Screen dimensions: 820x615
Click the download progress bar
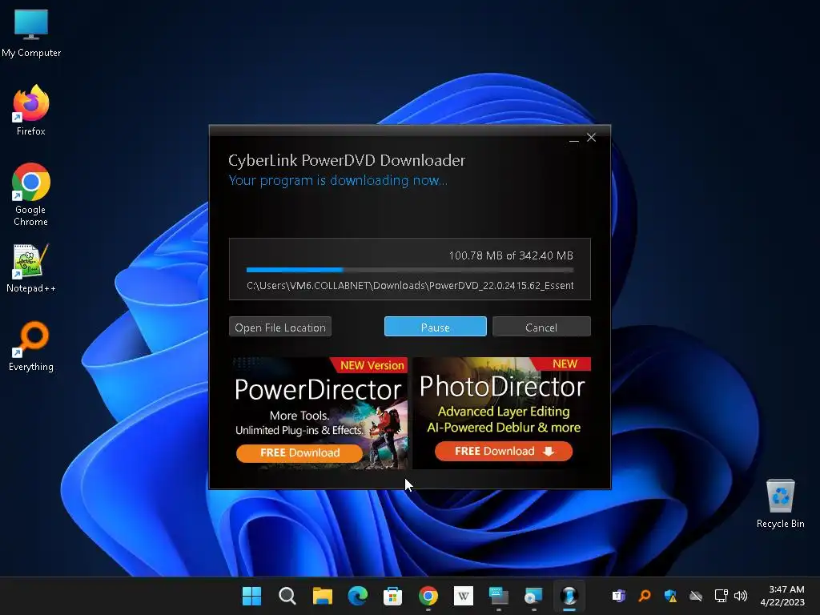click(x=410, y=270)
